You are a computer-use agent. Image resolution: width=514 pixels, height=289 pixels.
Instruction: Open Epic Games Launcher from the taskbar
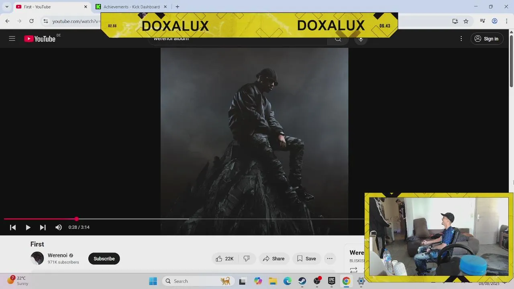(x=332, y=281)
